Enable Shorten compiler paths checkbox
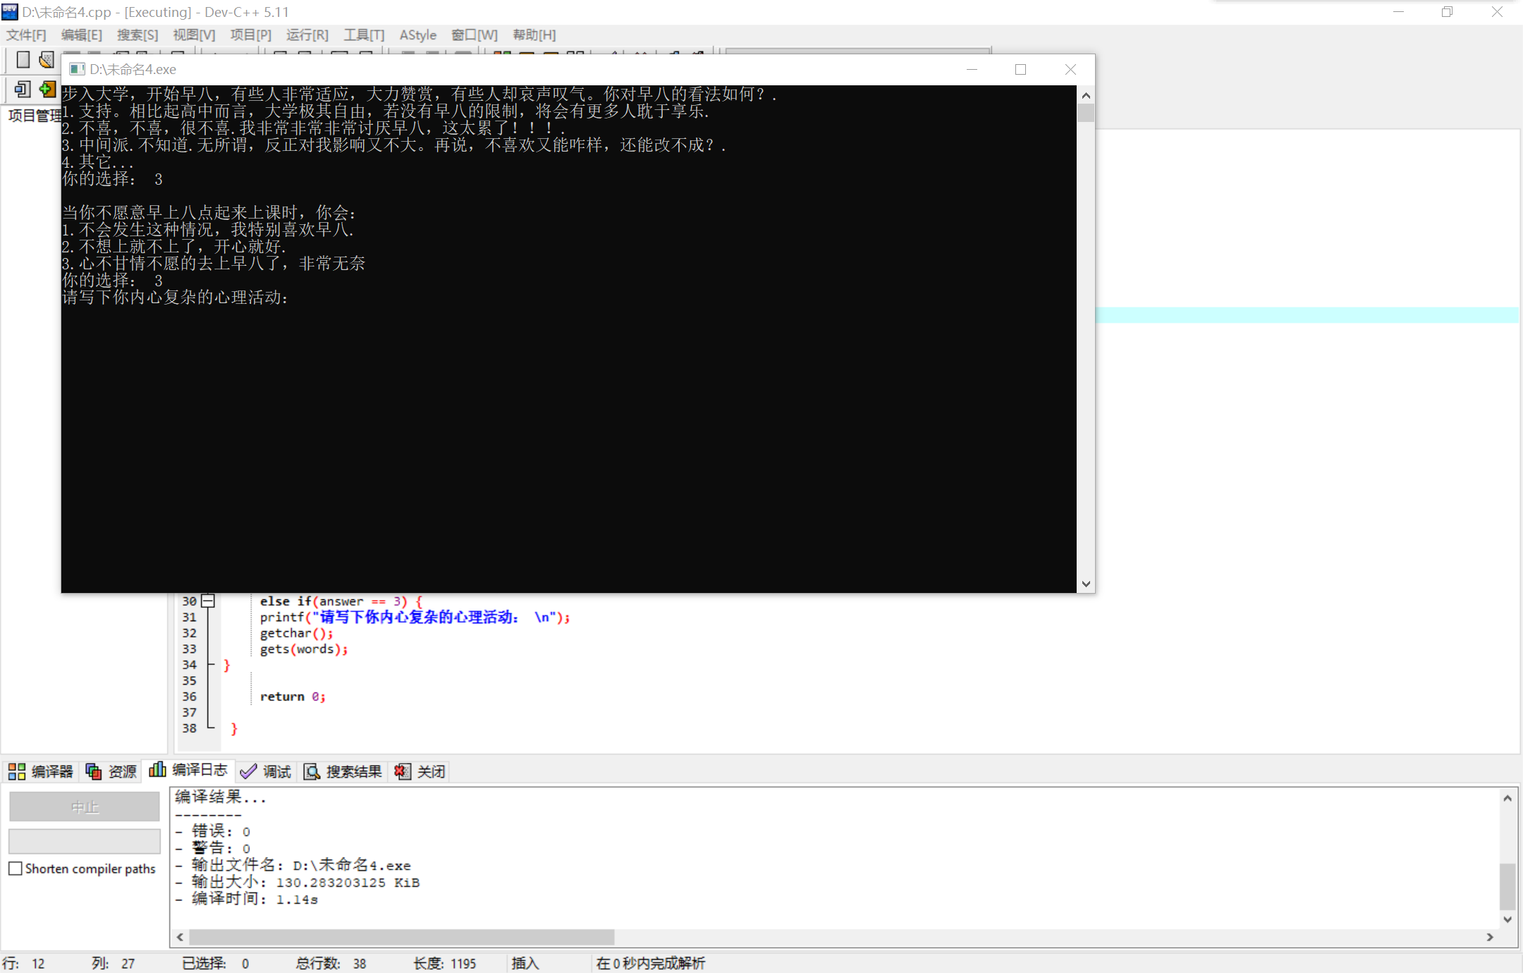 [x=16, y=869]
